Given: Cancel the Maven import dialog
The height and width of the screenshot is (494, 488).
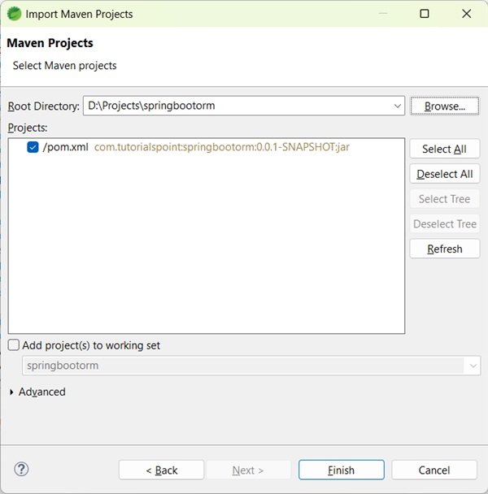Looking at the screenshot, I should tap(434, 470).
